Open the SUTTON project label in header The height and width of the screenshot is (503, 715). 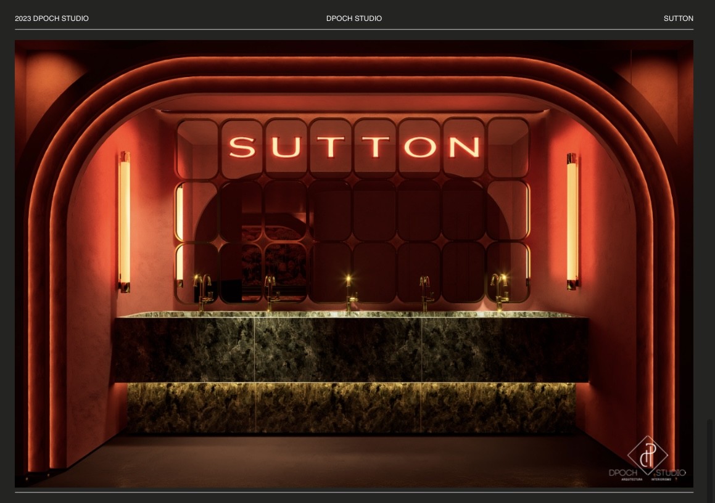click(x=678, y=18)
